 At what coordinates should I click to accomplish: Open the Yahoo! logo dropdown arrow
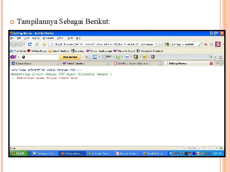[x=19, y=57]
